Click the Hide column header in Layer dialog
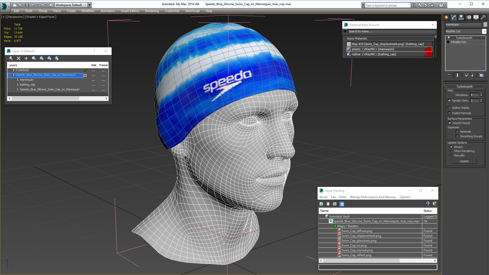This screenshot has height=275, width=489. pyautogui.click(x=93, y=65)
